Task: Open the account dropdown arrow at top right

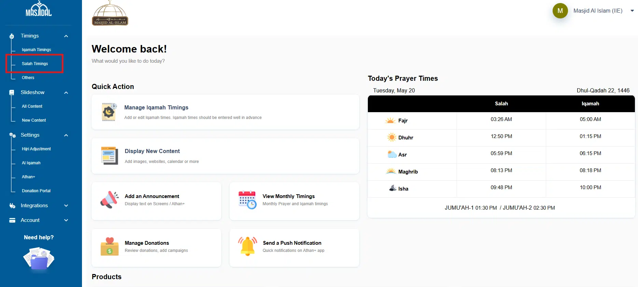Action: 632,11
